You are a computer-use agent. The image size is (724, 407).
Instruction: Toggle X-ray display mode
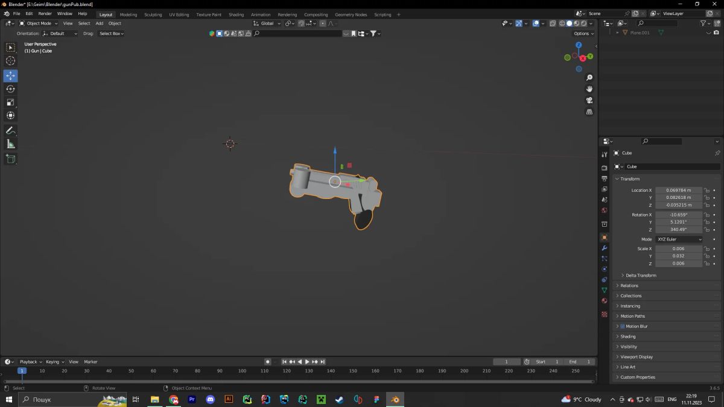tap(552, 24)
